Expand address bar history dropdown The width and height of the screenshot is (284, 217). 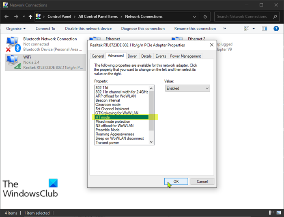194,17
